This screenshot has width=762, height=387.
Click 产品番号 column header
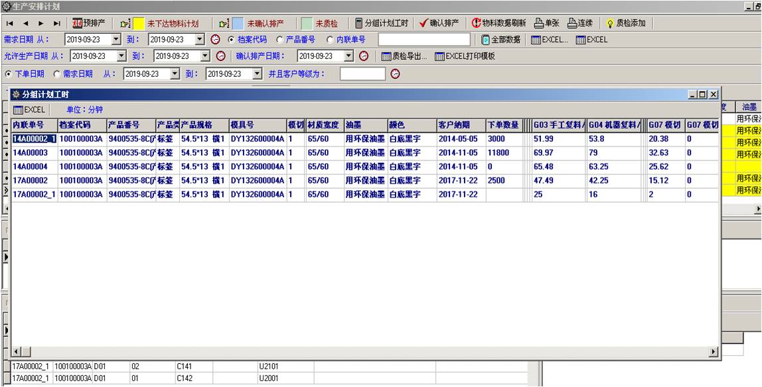click(131, 125)
